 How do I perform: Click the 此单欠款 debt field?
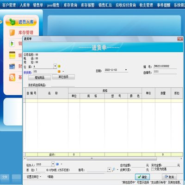click(x=138, y=170)
